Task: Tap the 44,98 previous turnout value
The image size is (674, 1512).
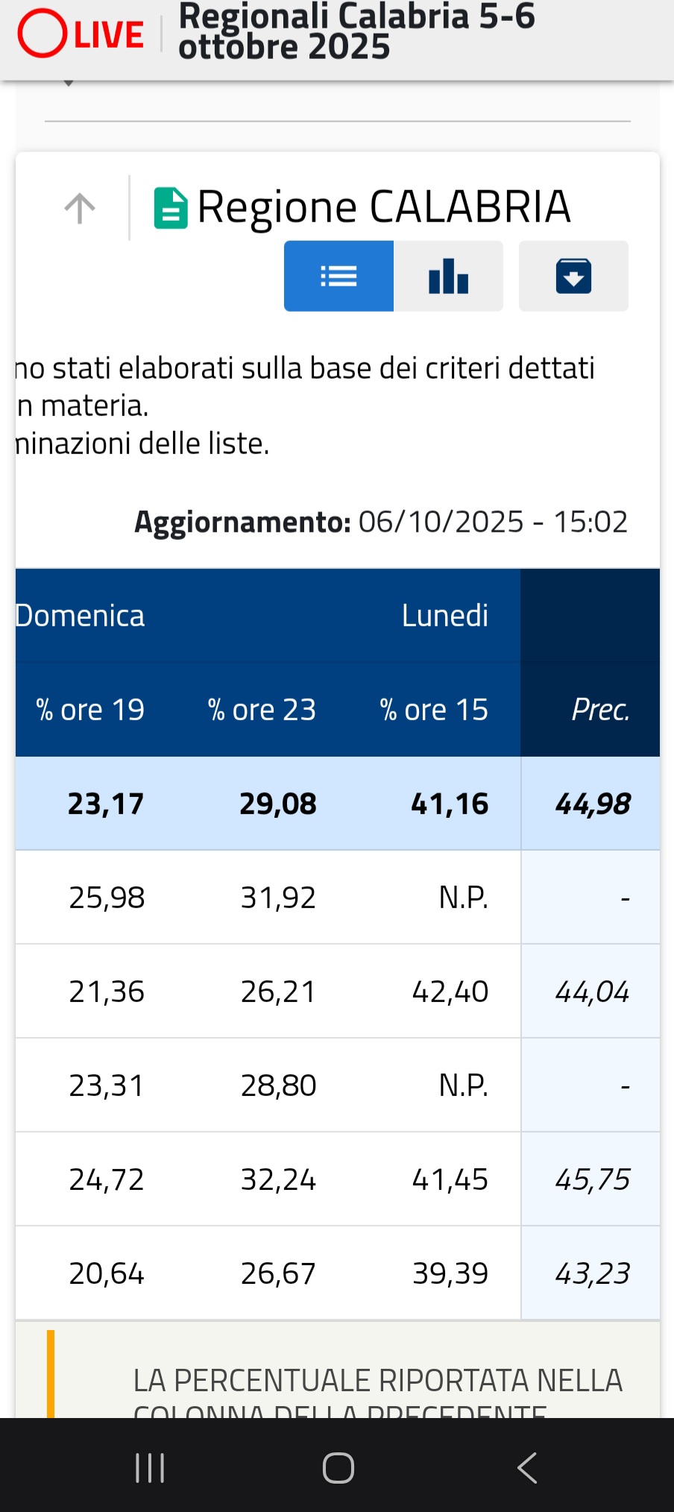Action: 593,804
